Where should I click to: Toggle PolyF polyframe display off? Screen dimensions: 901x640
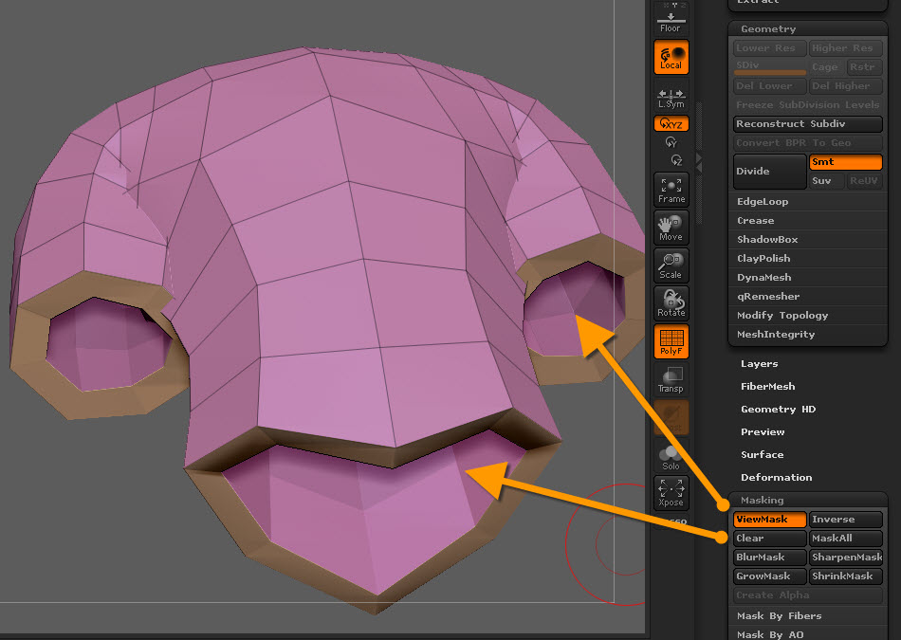coord(671,341)
